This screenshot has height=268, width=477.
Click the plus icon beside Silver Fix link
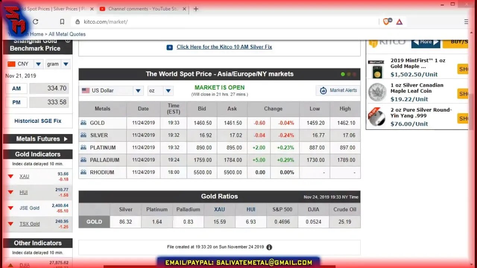click(170, 47)
